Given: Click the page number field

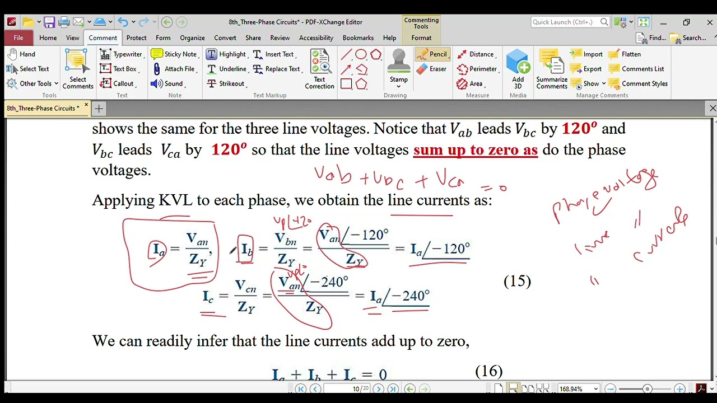Looking at the screenshot, I should click(347, 388).
